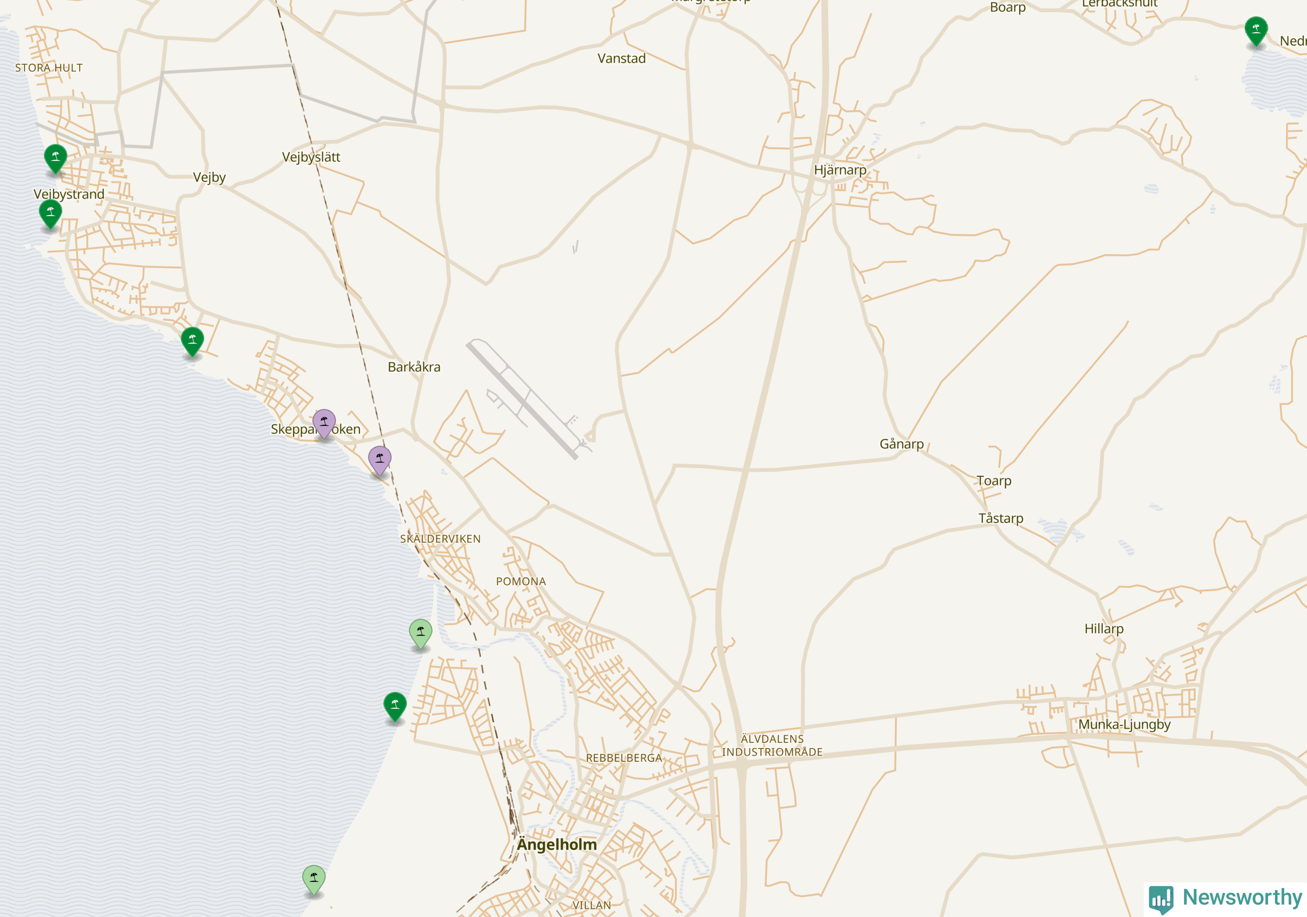The image size is (1307, 917).
Task: Click the Toarp label
Action: click(x=994, y=481)
